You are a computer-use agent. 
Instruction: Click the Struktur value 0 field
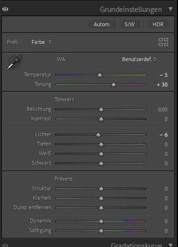(x=166, y=189)
